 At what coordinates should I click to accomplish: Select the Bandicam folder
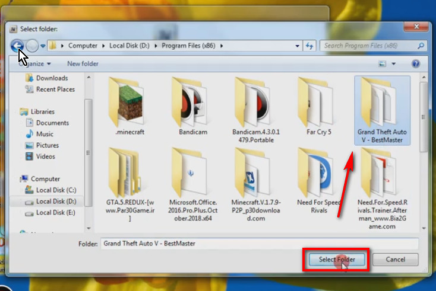tap(192, 107)
